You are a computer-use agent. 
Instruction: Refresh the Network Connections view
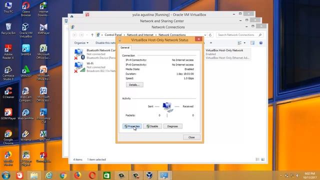click(x=210, y=35)
